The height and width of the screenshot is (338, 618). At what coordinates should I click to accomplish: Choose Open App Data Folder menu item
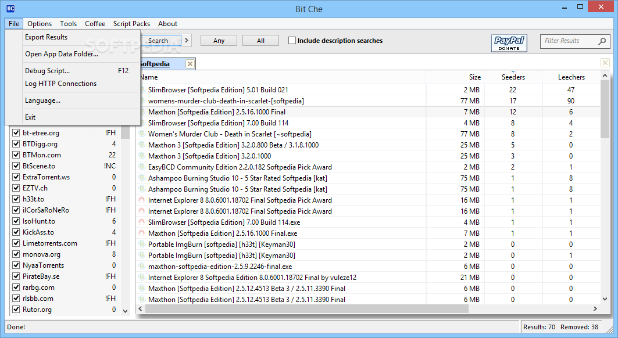pos(73,54)
